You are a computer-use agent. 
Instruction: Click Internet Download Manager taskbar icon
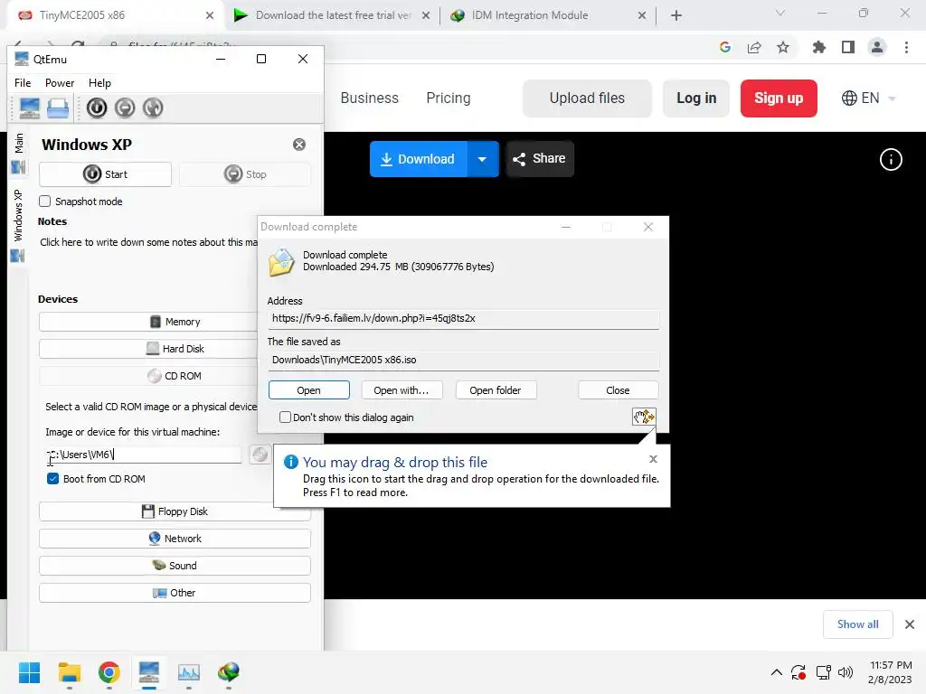pos(229,672)
